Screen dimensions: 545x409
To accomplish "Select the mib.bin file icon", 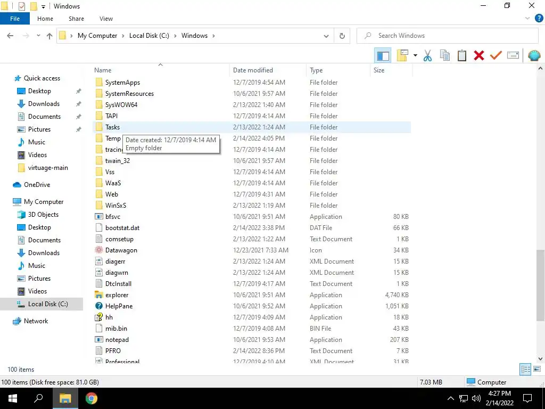I will click(99, 328).
